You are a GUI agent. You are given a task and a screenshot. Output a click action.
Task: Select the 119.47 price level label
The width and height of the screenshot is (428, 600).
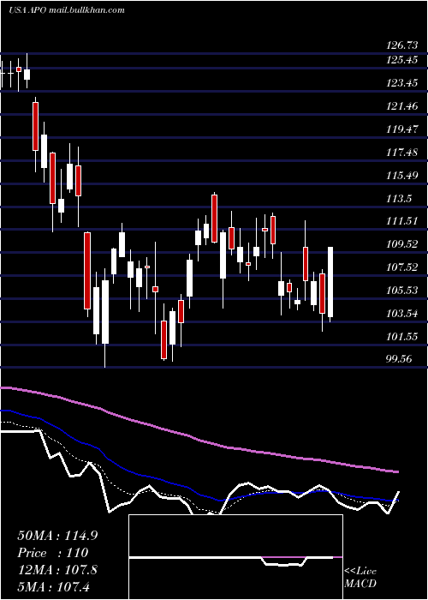(x=402, y=129)
